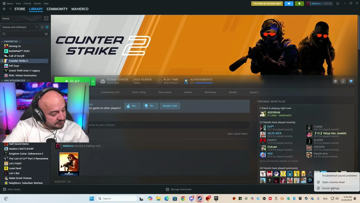This screenshot has height=203, width=360.
Task: Toggle the favorite heart icon
Action: (x=351, y=81)
